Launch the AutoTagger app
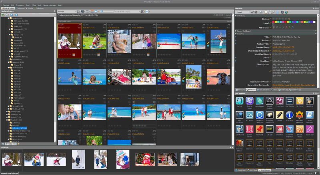The width and height of the screenshot is (320, 175). 259,101
